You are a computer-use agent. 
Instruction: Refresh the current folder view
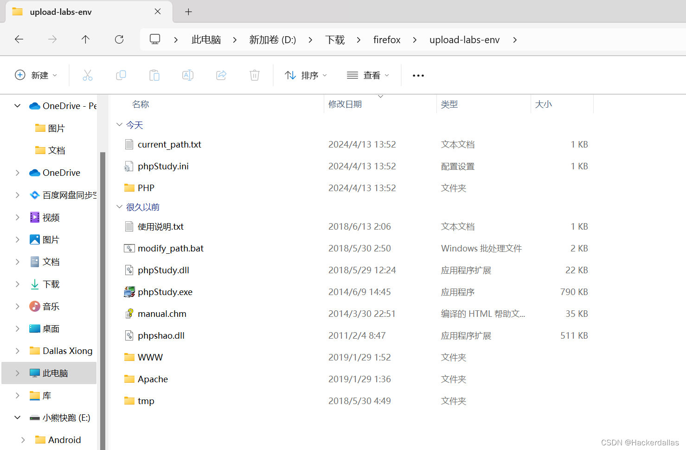point(119,39)
